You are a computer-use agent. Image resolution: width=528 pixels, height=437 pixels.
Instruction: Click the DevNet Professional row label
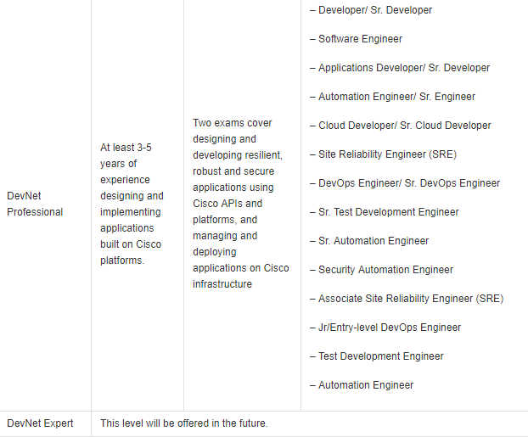tap(35, 204)
